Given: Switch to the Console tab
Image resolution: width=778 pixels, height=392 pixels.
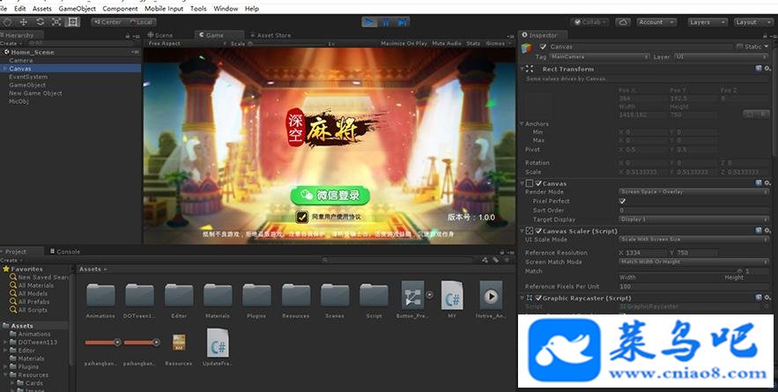Looking at the screenshot, I should coord(65,251).
